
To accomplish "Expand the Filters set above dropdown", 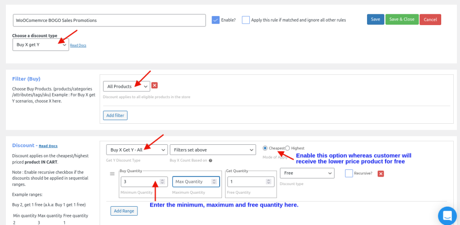I will click(212, 150).
